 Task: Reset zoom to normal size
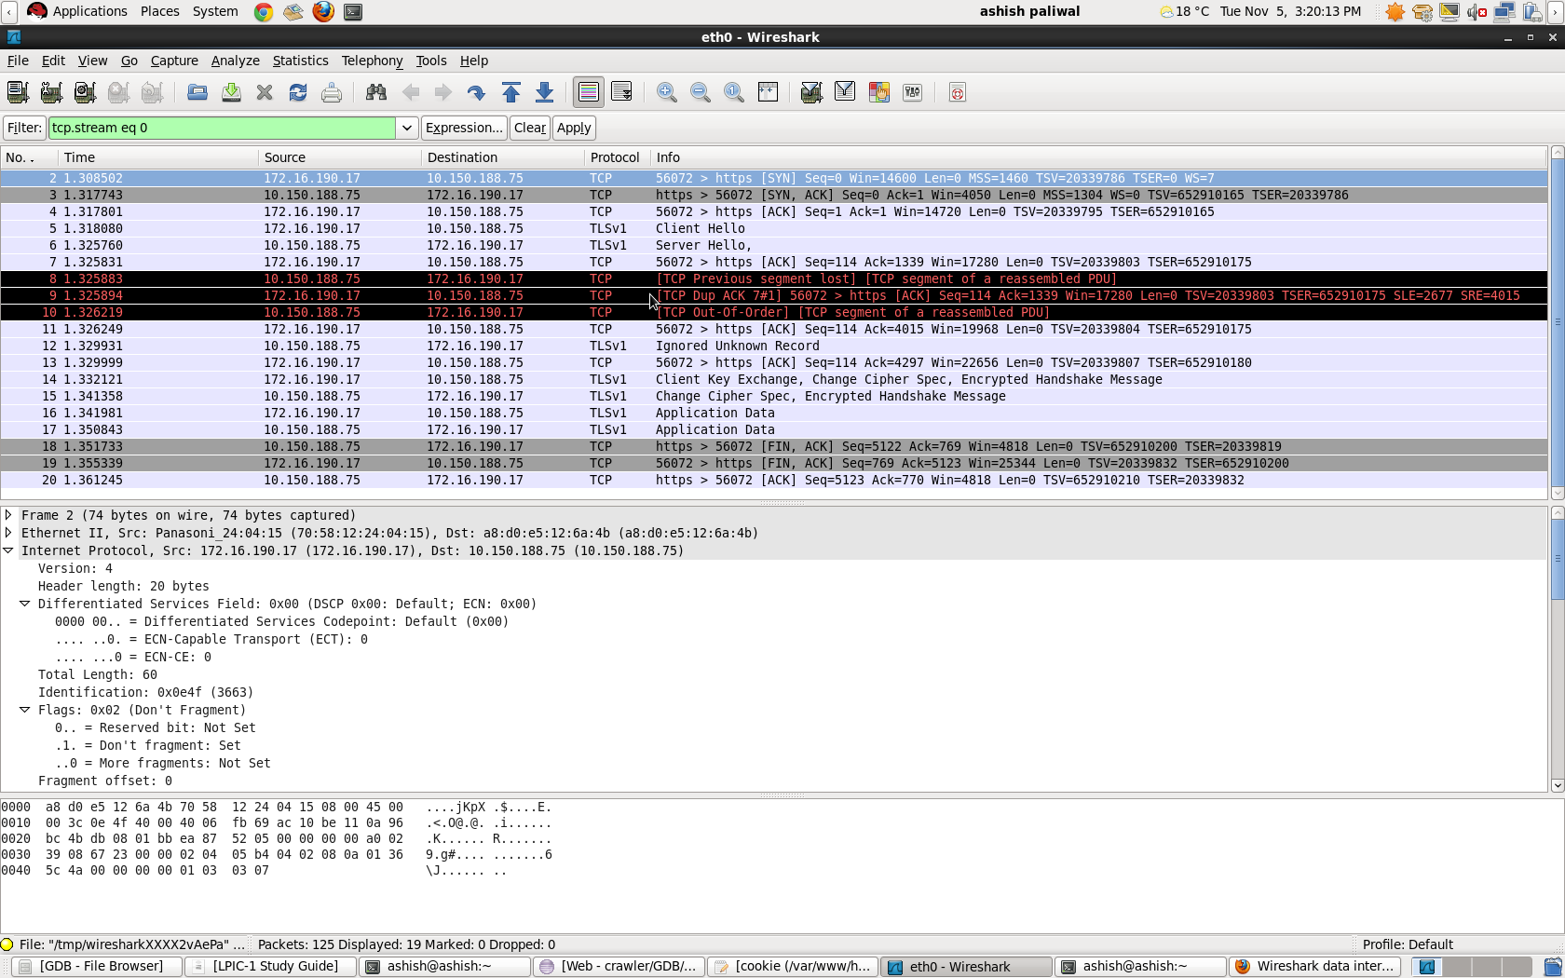click(x=734, y=92)
